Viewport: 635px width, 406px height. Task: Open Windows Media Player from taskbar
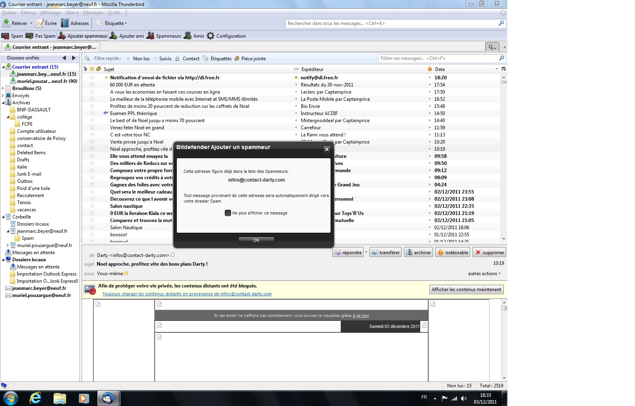(x=84, y=398)
